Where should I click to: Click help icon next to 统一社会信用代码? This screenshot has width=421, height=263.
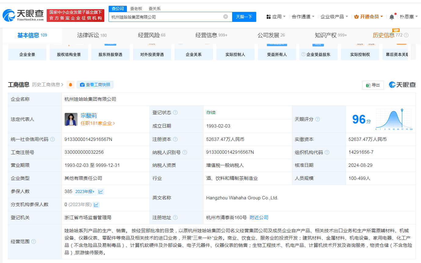point(52,139)
